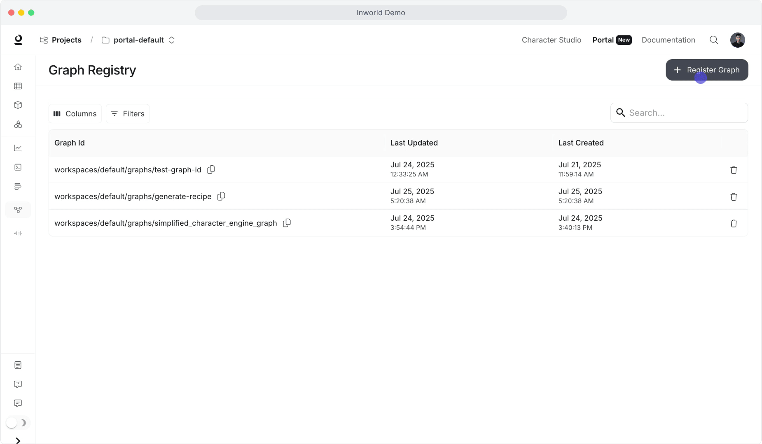Go to Character Studio
The height and width of the screenshot is (444, 762).
click(552, 40)
